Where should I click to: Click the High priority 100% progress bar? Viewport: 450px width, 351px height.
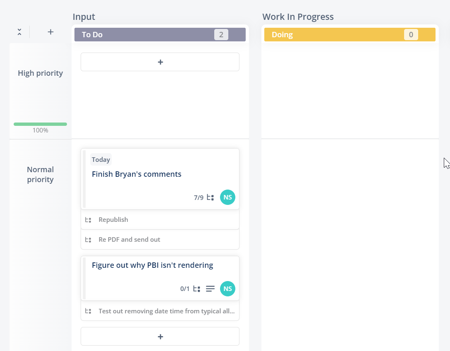click(x=40, y=124)
